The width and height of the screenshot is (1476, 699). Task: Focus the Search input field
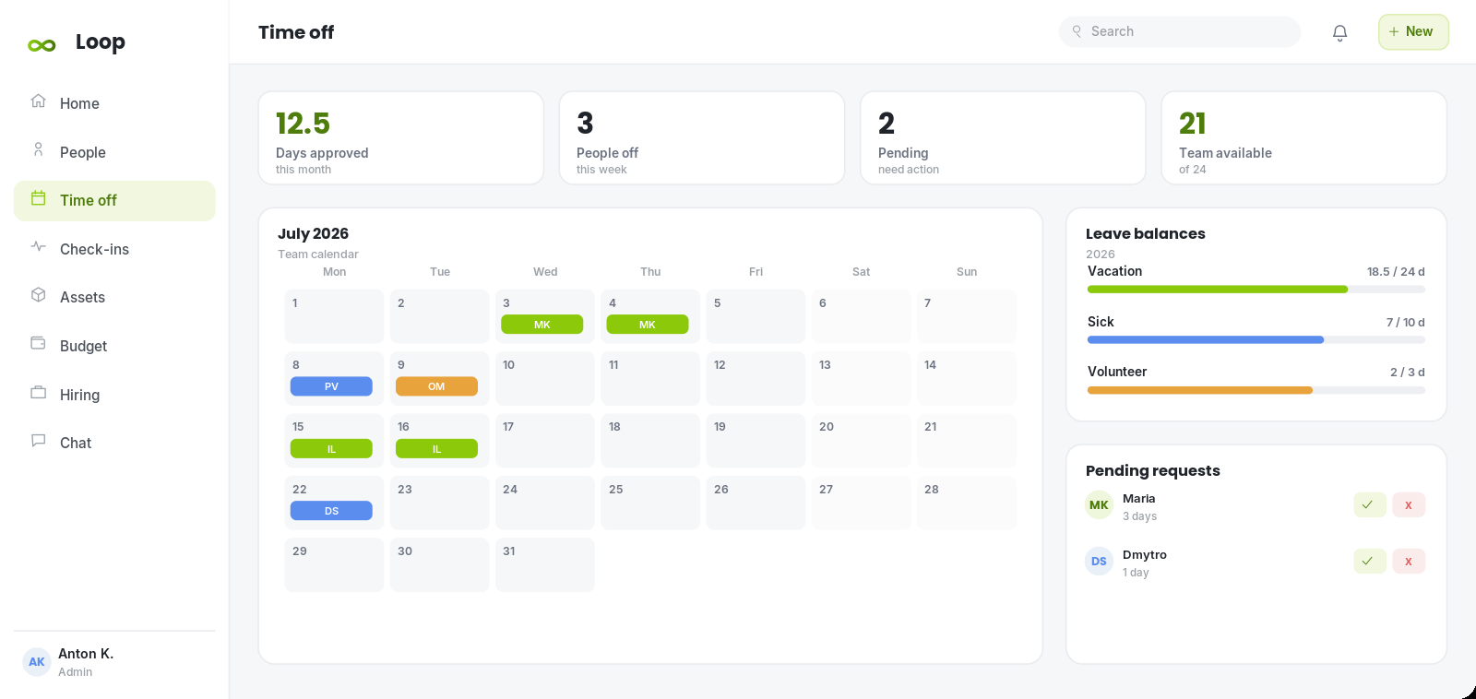coord(1180,31)
